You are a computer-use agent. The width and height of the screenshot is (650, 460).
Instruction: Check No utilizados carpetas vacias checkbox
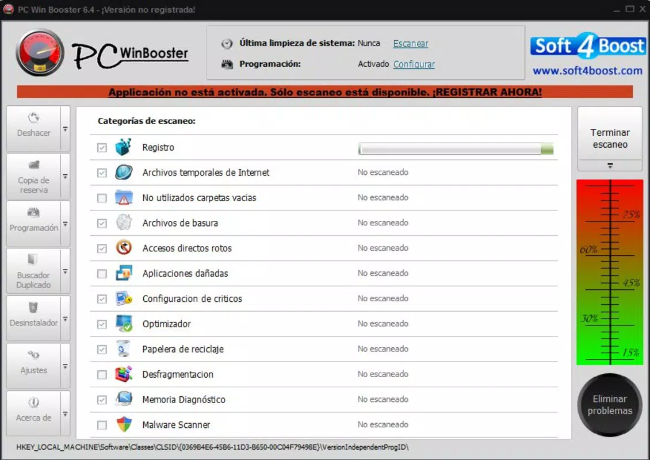pos(102,198)
